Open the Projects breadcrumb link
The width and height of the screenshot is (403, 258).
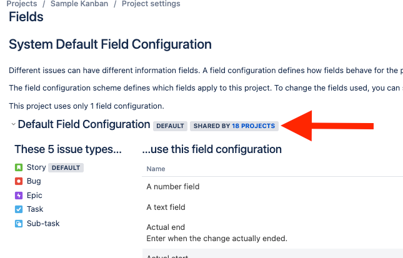(22, 4)
